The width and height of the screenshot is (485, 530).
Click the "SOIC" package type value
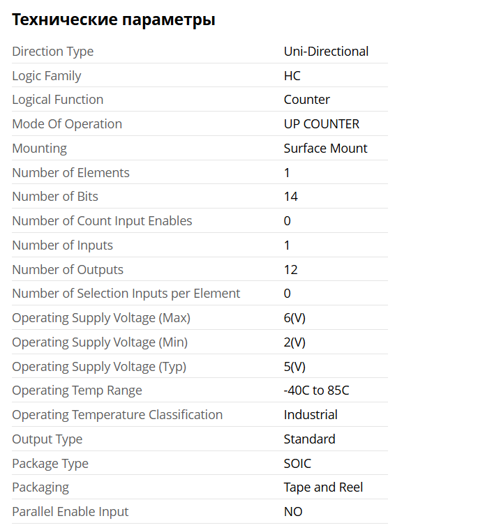tap(297, 464)
